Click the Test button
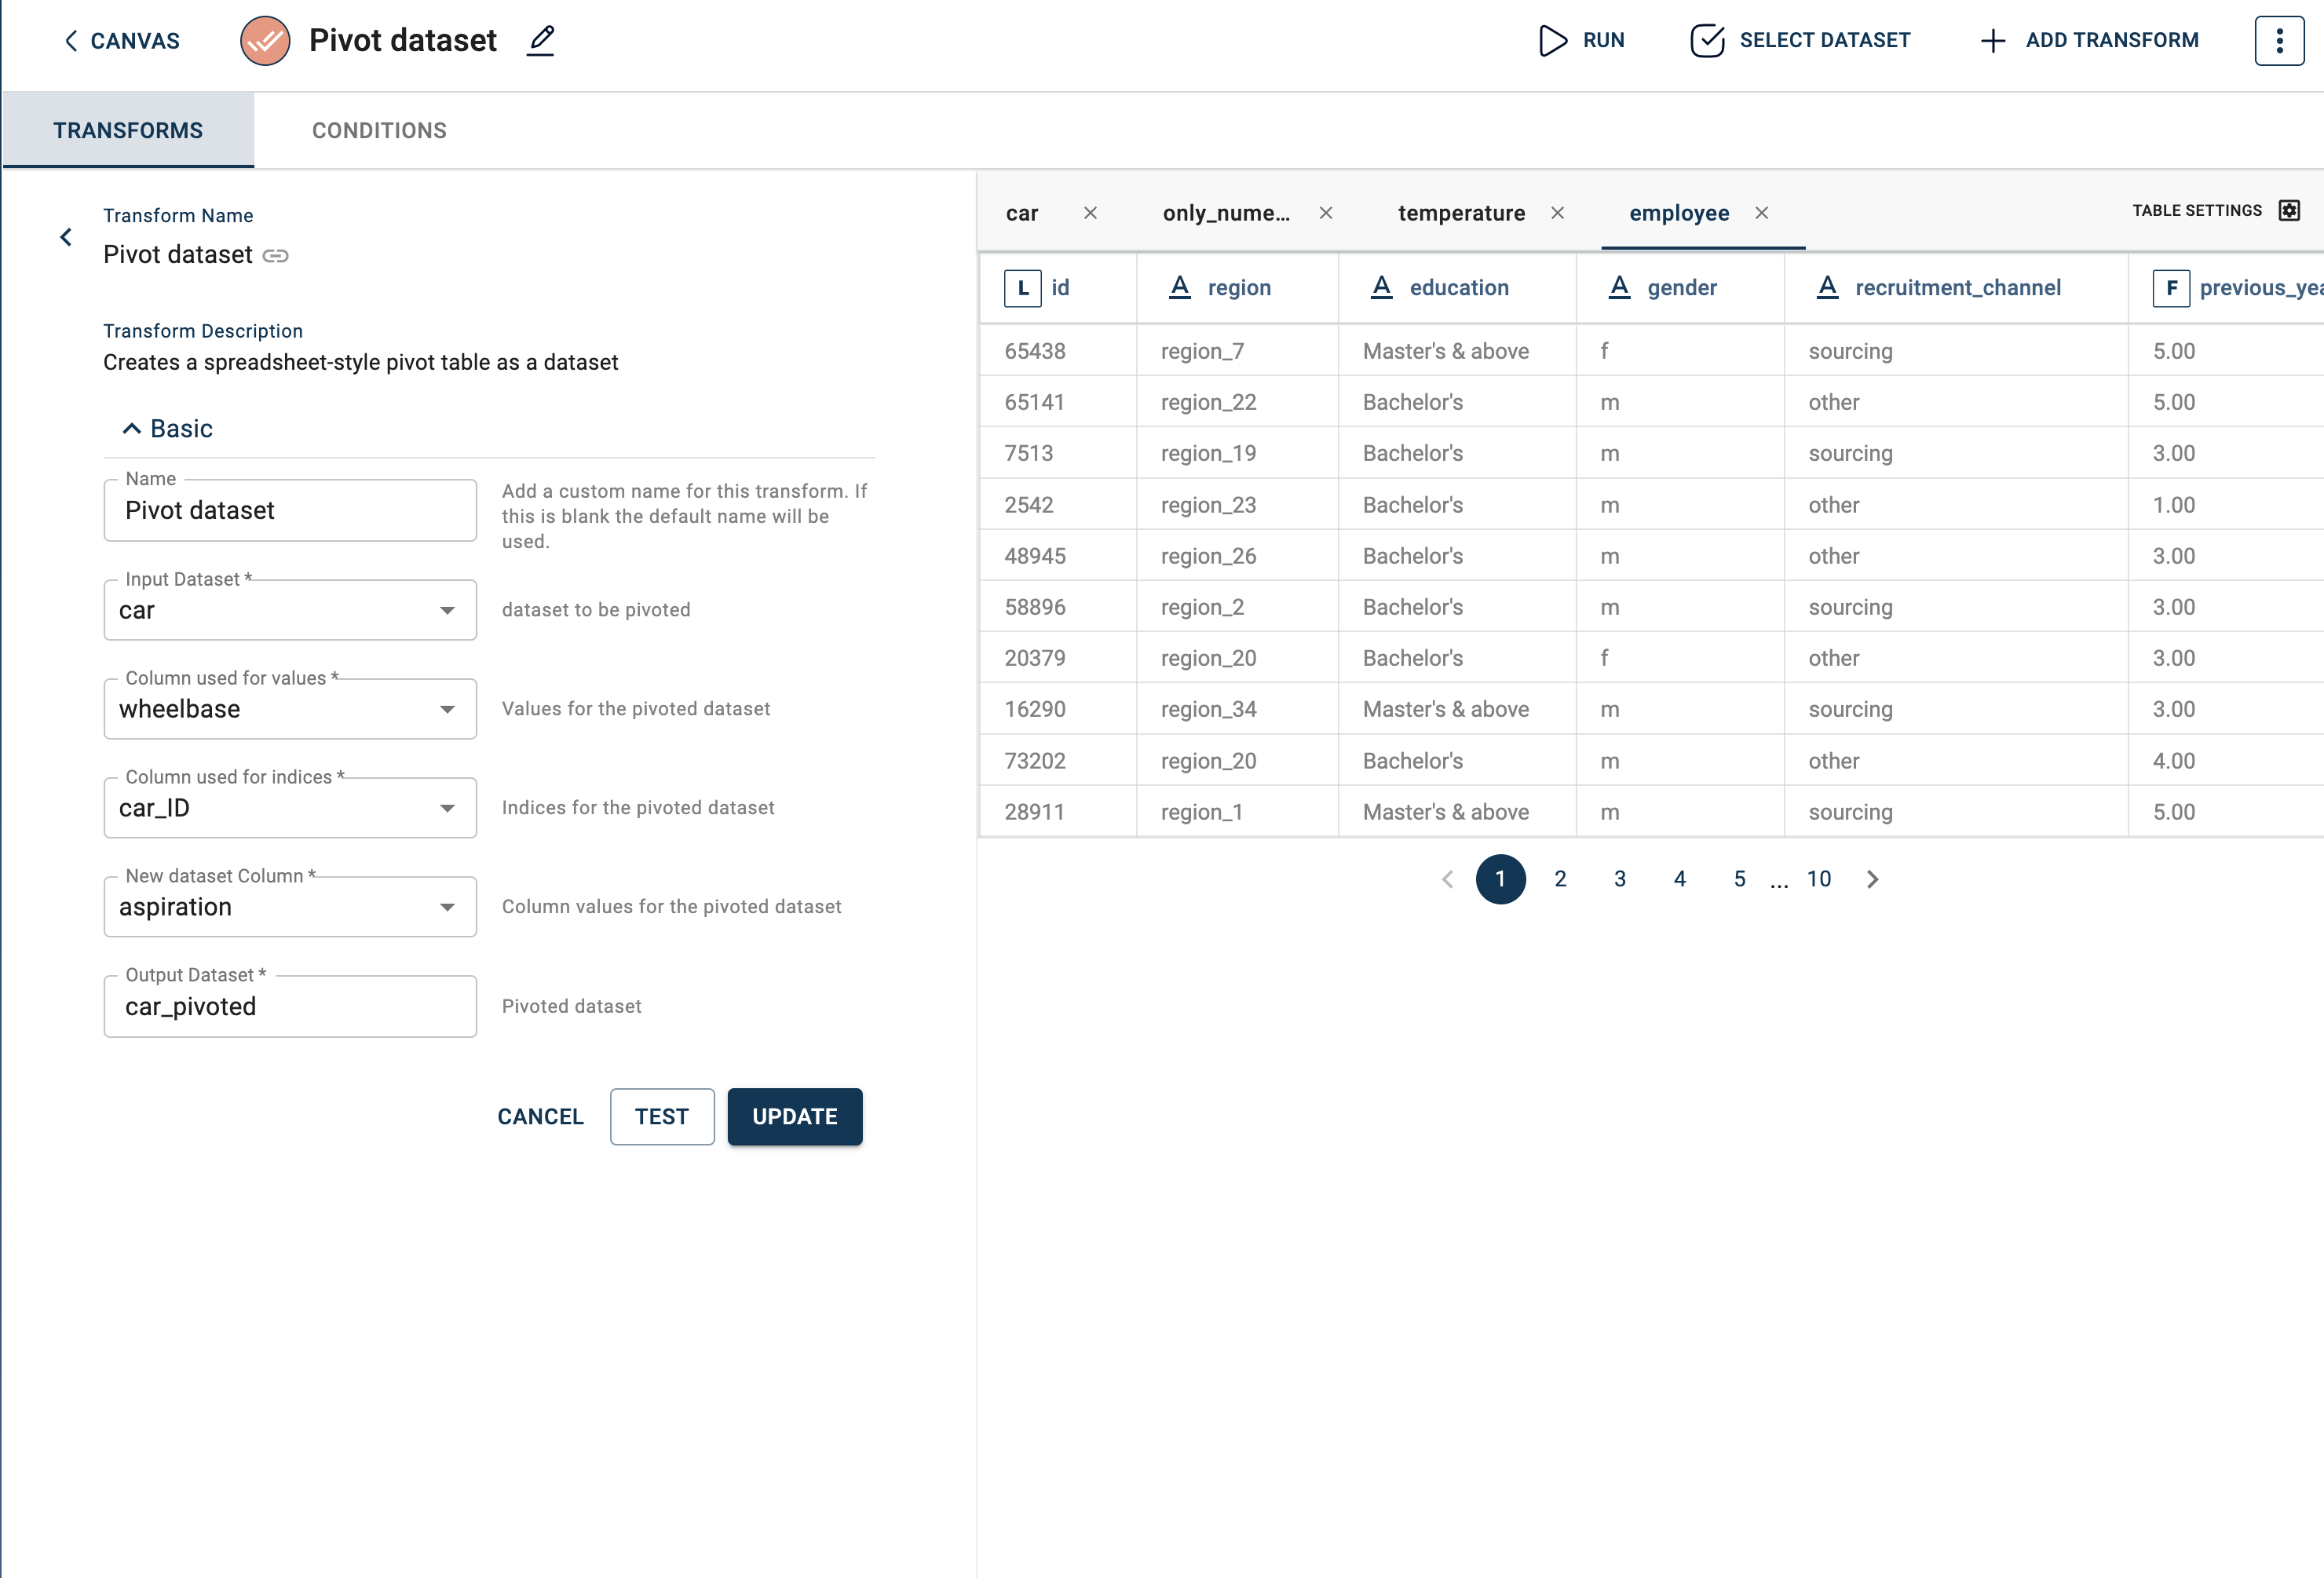2324x1582 pixels. (x=662, y=1117)
